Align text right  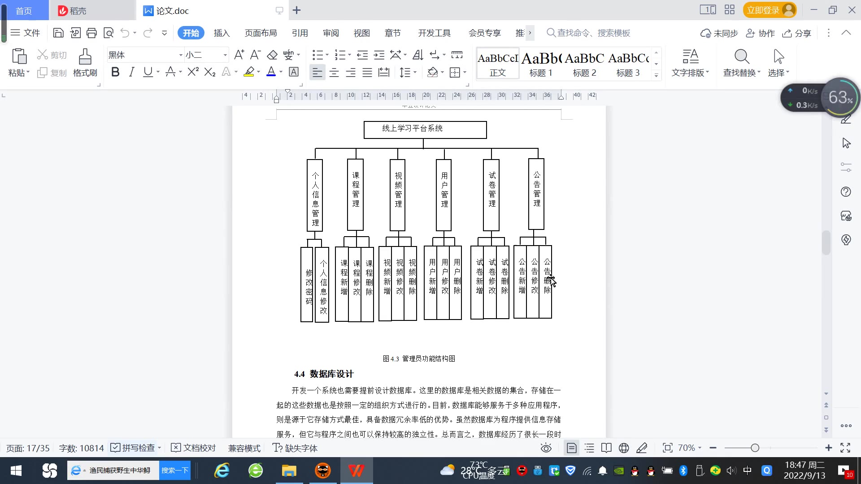(351, 72)
